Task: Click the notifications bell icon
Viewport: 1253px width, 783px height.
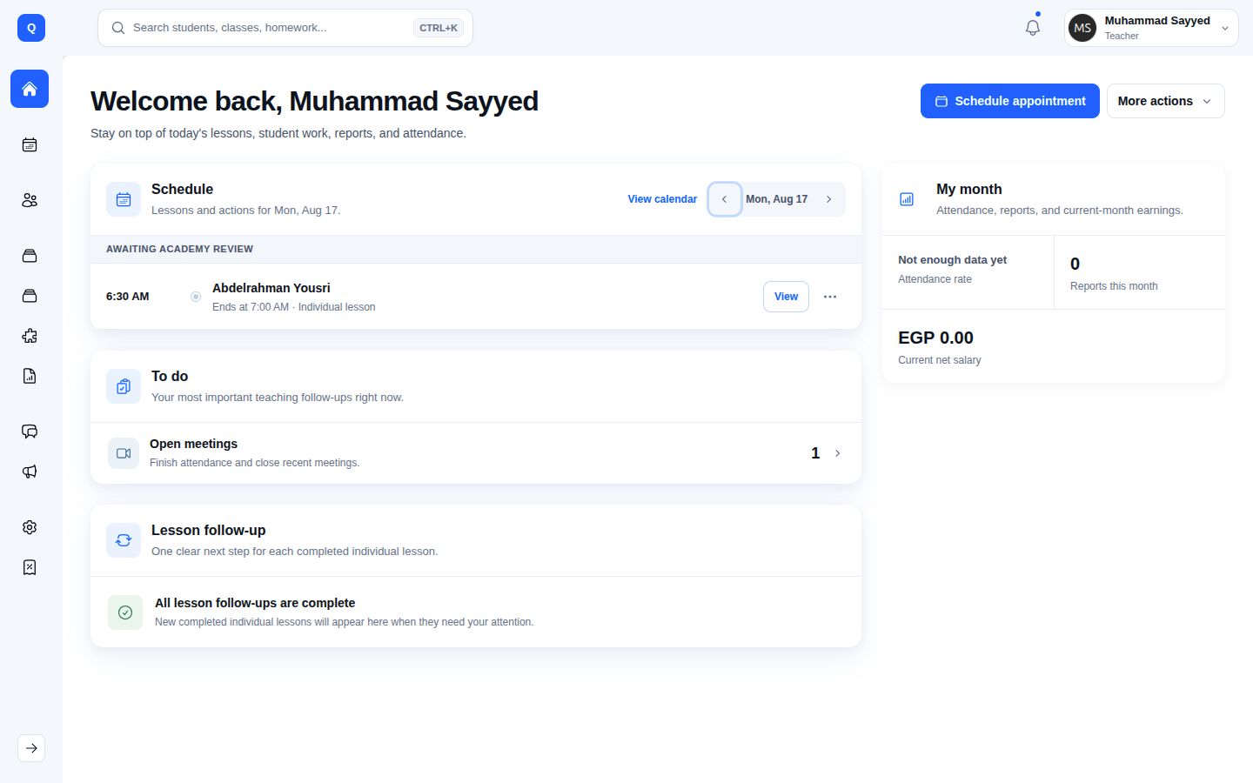Action: 1033,28
